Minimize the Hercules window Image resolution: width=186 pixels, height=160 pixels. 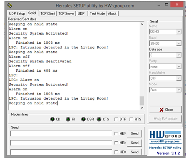pyautogui.click(x=159, y=5)
